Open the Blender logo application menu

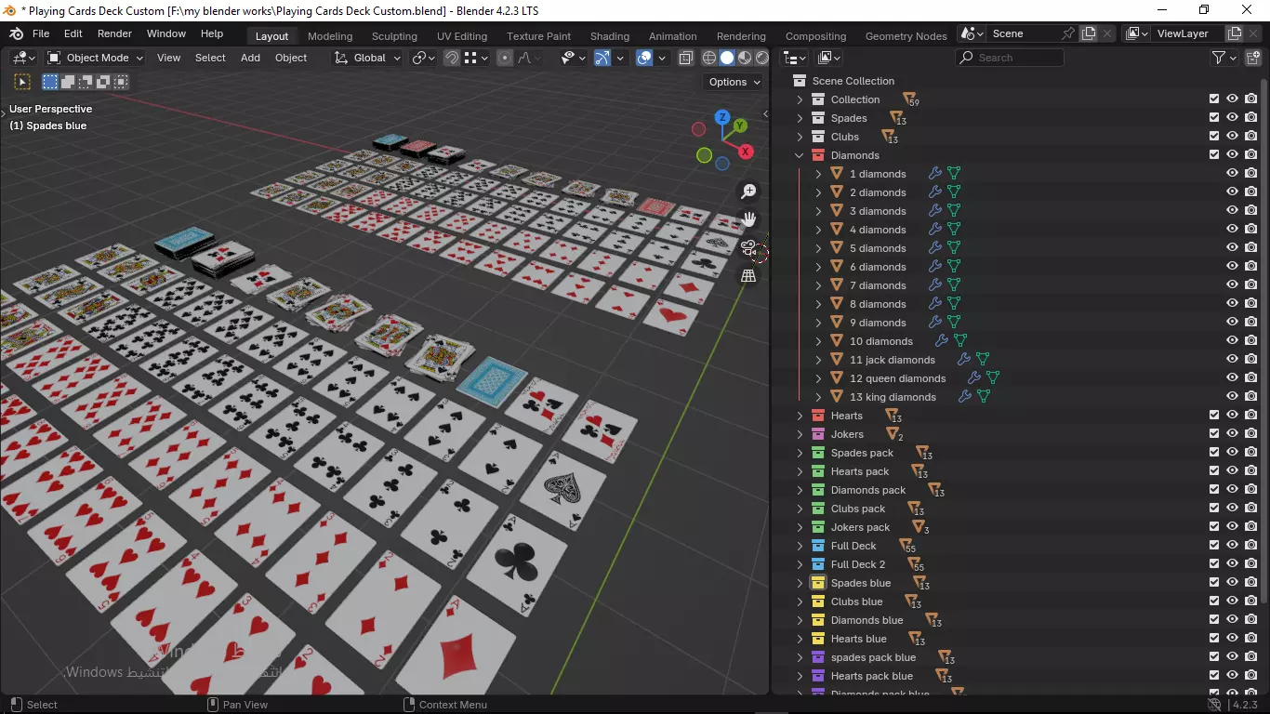16,33
